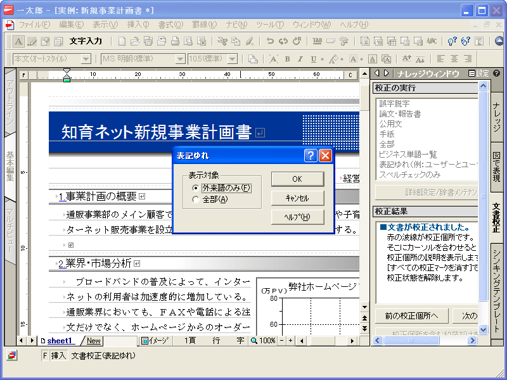Select スペルチェックのみ in the proofreading list
507x380 pixels.
tap(409, 175)
